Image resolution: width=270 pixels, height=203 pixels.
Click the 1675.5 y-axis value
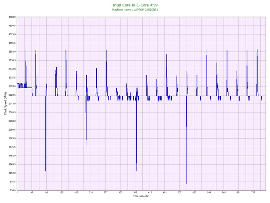click(12, 147)
